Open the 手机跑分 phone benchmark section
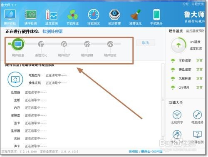The image size is (208, 157). tap(156, 17)
